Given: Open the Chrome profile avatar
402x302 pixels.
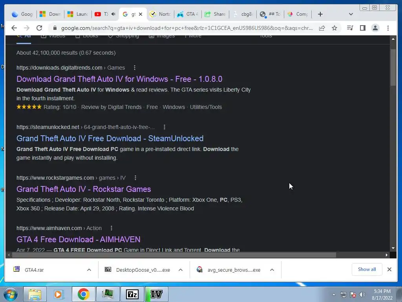Looking at the screenshot, I should tap(375, 28).
